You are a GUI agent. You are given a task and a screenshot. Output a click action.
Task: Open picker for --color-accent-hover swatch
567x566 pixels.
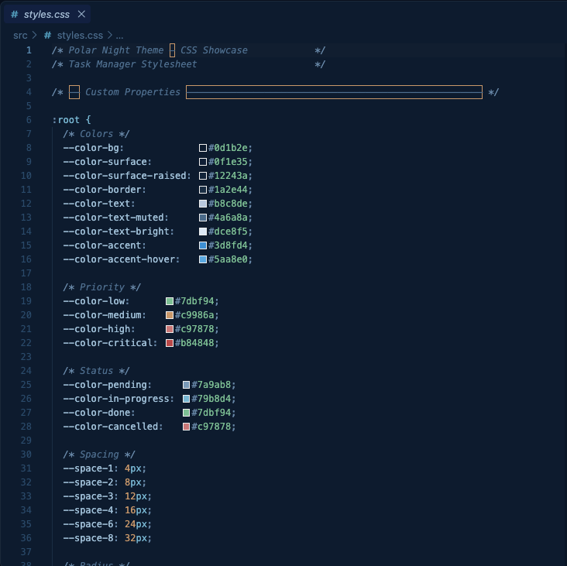pos(203,259)
